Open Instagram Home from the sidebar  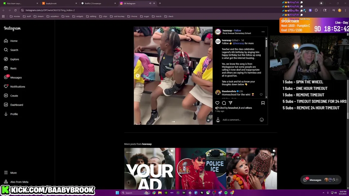click(11, 41)
